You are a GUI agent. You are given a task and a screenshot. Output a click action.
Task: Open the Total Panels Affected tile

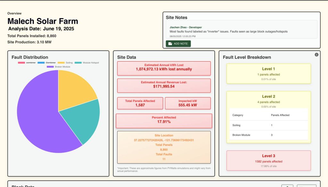[x=140, y=103]
